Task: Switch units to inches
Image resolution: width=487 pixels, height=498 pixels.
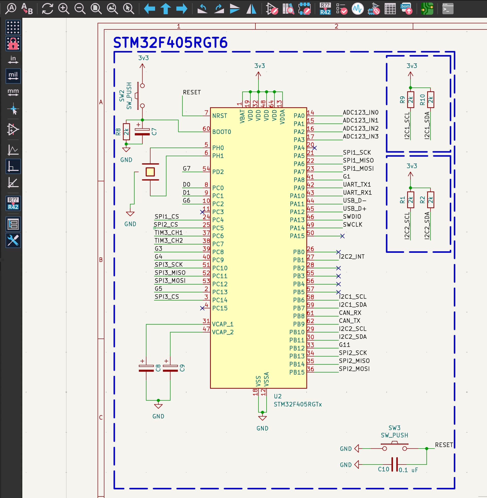Action: (13, 60)
